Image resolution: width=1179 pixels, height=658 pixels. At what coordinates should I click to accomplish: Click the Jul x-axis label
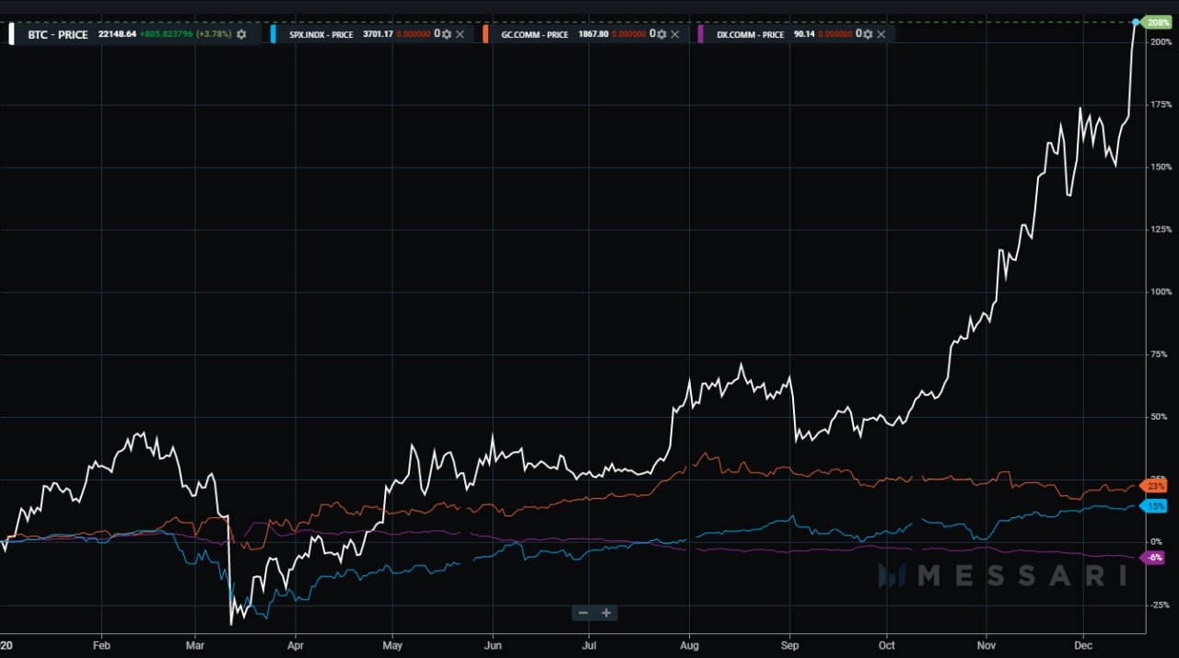point(588,645)
